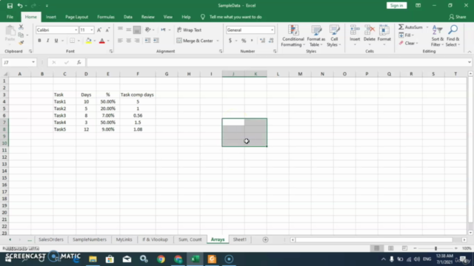Expand the Font Color dropdown arrow

pos(108,41)
